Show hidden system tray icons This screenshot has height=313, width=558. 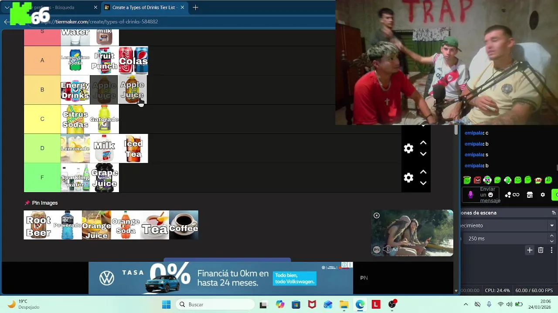[466, 305]
